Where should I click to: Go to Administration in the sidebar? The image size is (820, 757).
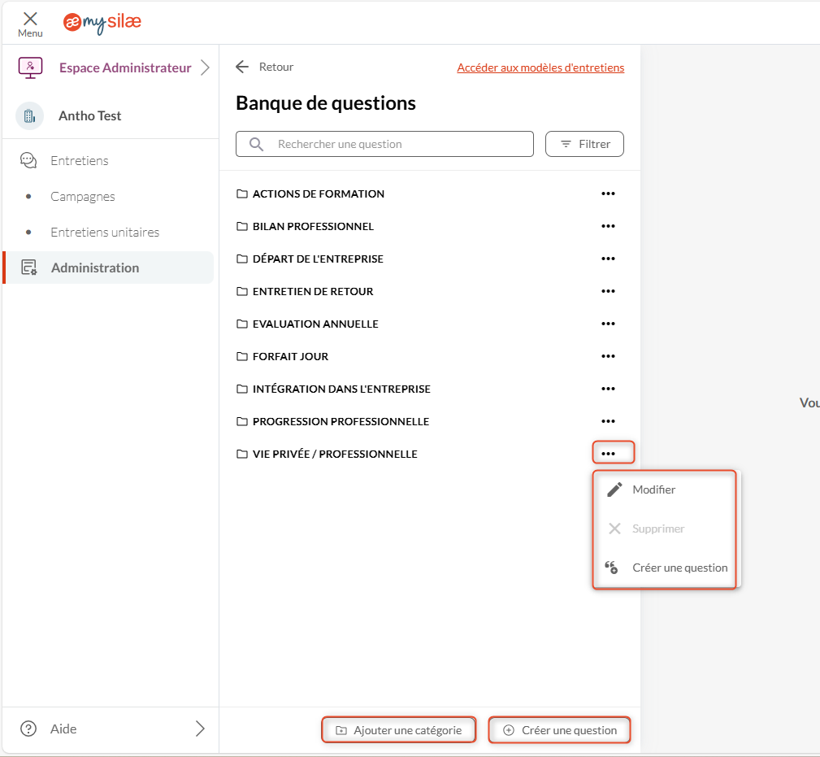[x=95, y=268]
